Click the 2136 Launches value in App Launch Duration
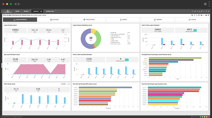This screenshot has width=212, height=118. coord(15,59)
